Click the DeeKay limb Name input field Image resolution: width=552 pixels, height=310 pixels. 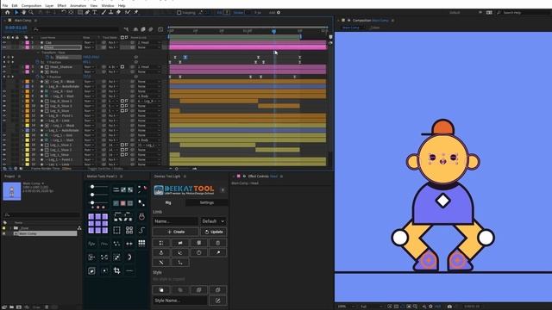click(x=175, y=221)
